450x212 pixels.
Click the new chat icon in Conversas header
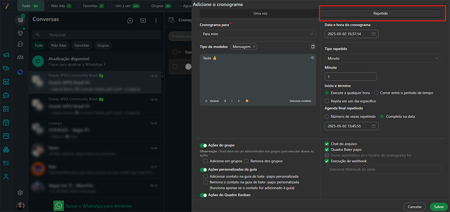(x=130, y=20)
